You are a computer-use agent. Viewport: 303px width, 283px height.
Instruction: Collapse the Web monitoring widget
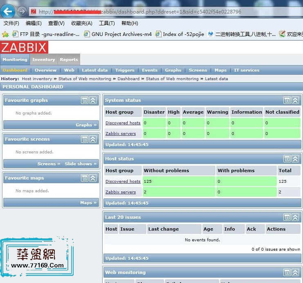coord(296,272)
